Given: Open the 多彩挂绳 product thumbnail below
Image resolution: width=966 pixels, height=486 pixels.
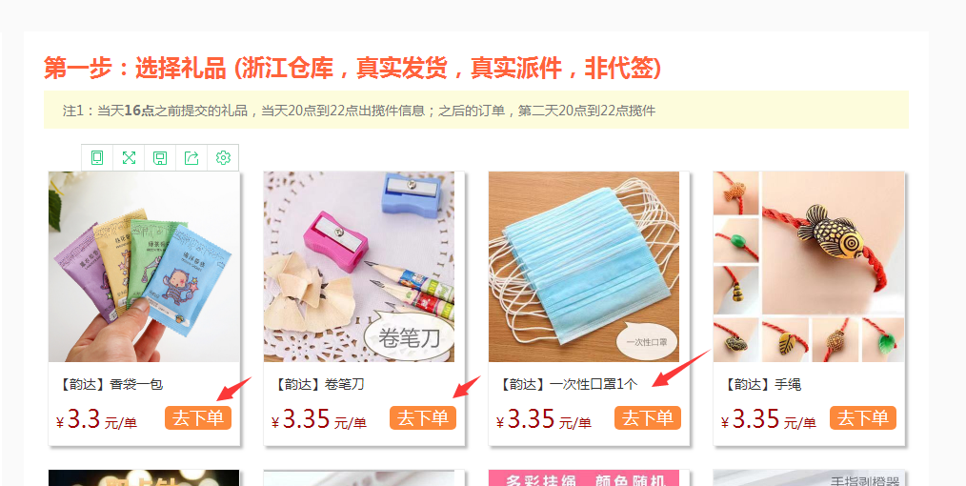Looking at the screenshot, I should pos(584,478).
